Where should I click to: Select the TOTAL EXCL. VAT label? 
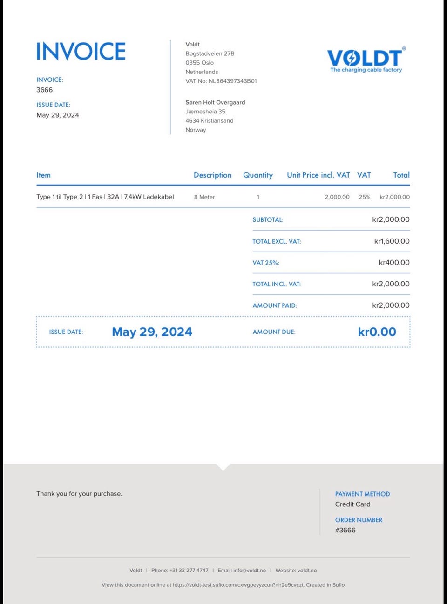[x=277, y=242]
